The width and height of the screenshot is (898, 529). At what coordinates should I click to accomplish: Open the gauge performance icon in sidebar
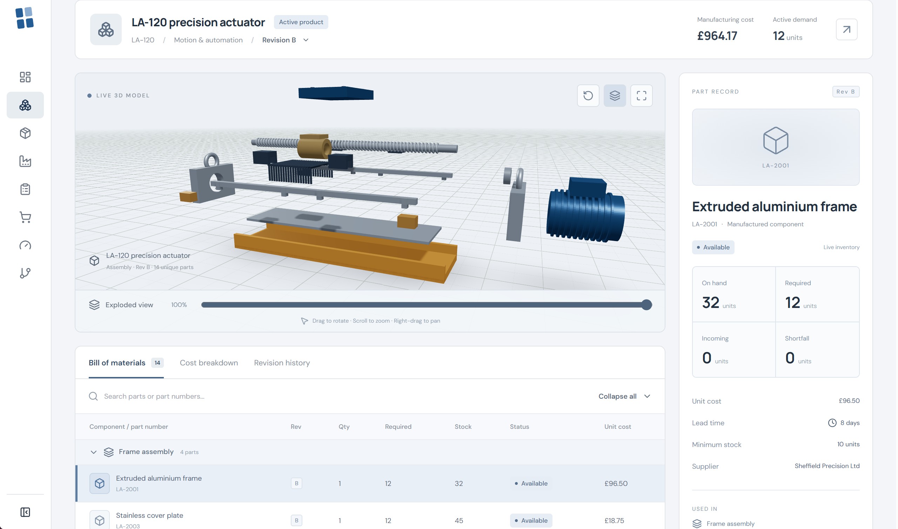click(x=25, y=245)
